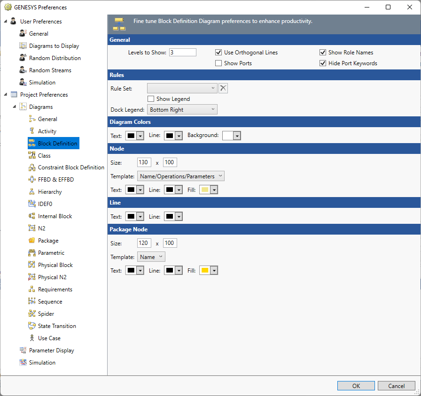Click the Spider diagram icon
This screenshot has width=421, height=396.
[32, 314]
